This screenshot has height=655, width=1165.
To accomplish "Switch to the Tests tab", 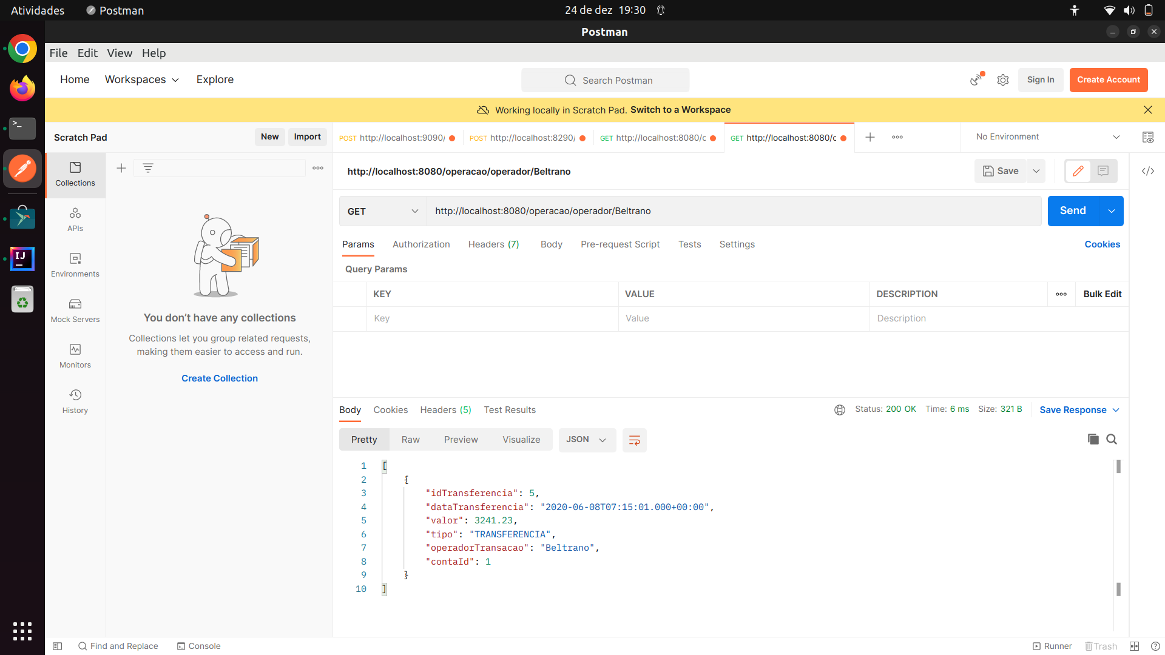I will point(689,244).
